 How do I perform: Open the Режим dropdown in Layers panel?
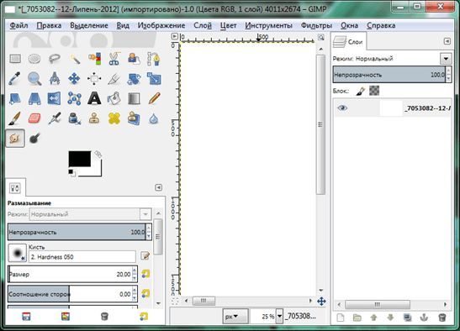(x=446, y=59)
